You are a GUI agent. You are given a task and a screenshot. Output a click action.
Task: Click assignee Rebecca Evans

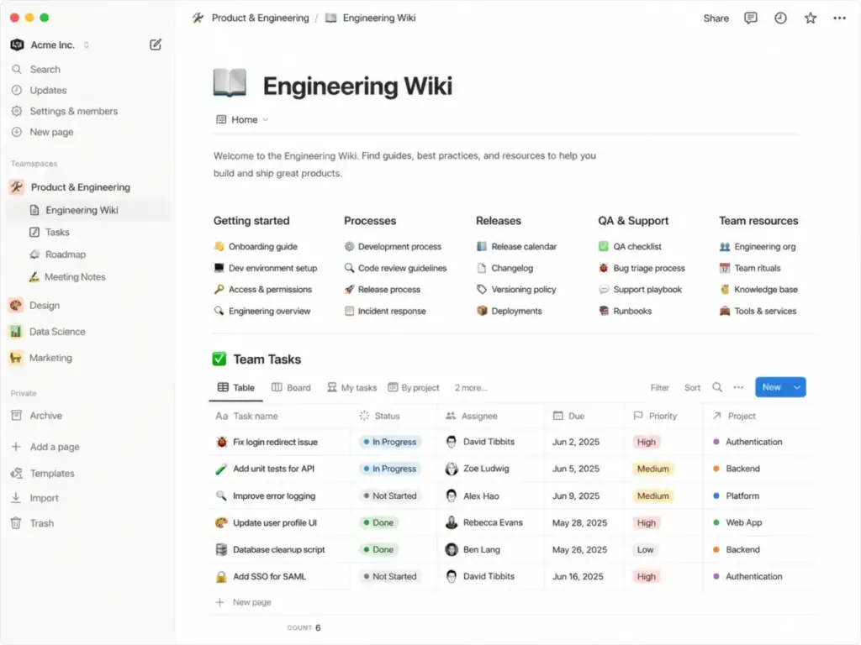click(x=483, y=522)
